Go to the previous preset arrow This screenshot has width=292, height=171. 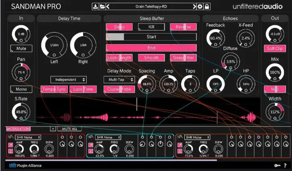[x=108, y=7]
